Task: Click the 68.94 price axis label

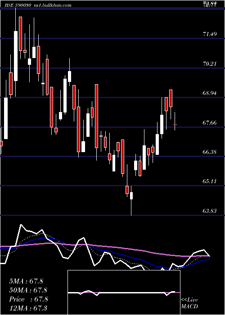Action: 210,93
